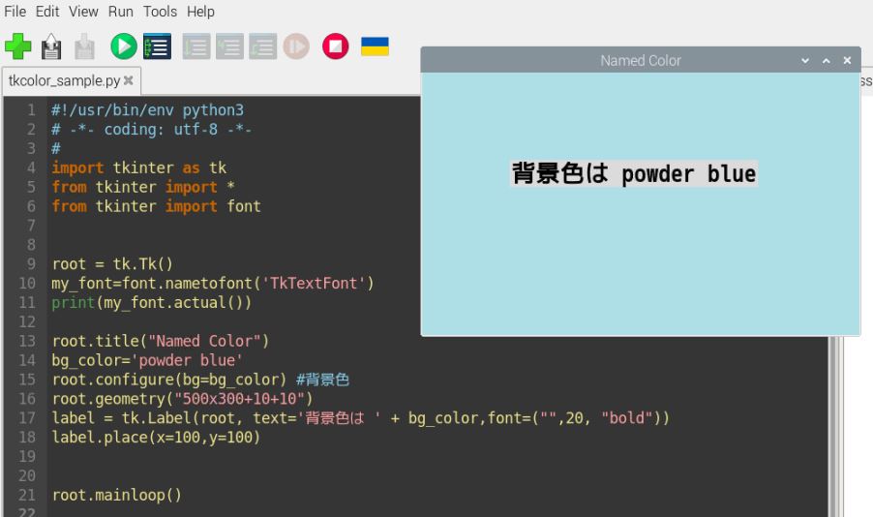Image resolution: width=873 pixels, height=517 pixels.
Task: Click line 'print(my_font.actual())'
Action: click(x=151, y=302)
